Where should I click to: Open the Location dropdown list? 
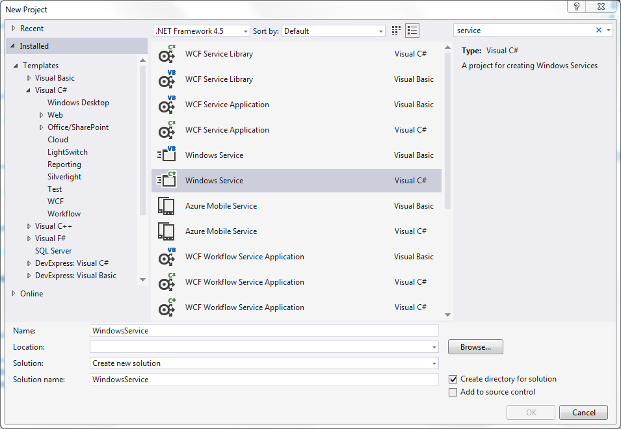[x=434, y=347]
